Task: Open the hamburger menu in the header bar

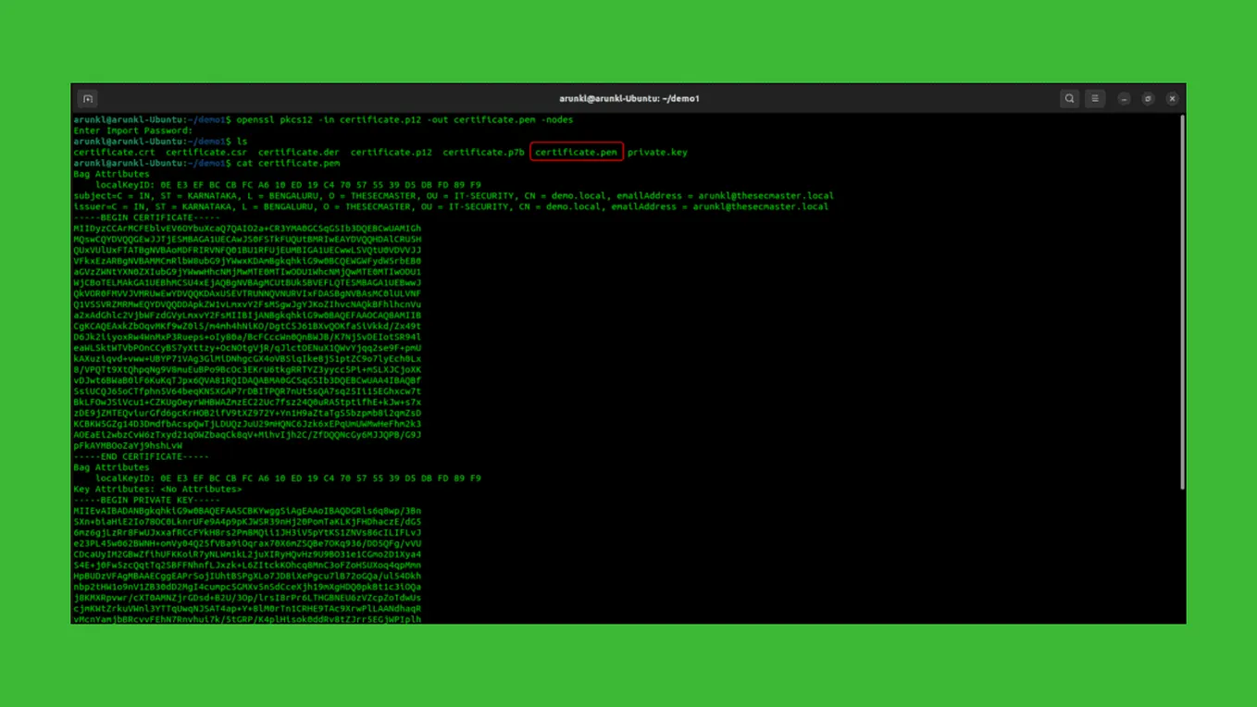Action: [x=1094, y=98]
